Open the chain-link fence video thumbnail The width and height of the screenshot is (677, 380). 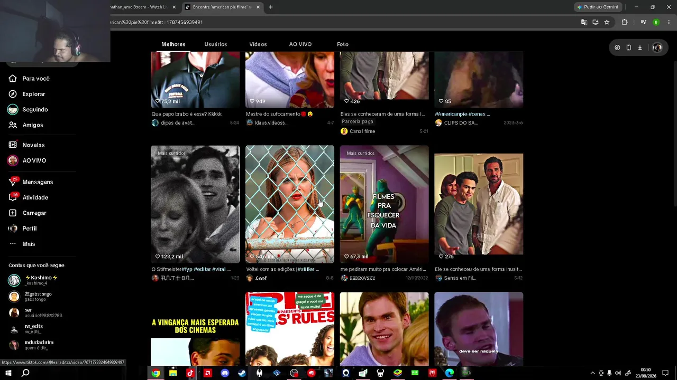click(x=290, y=204)
